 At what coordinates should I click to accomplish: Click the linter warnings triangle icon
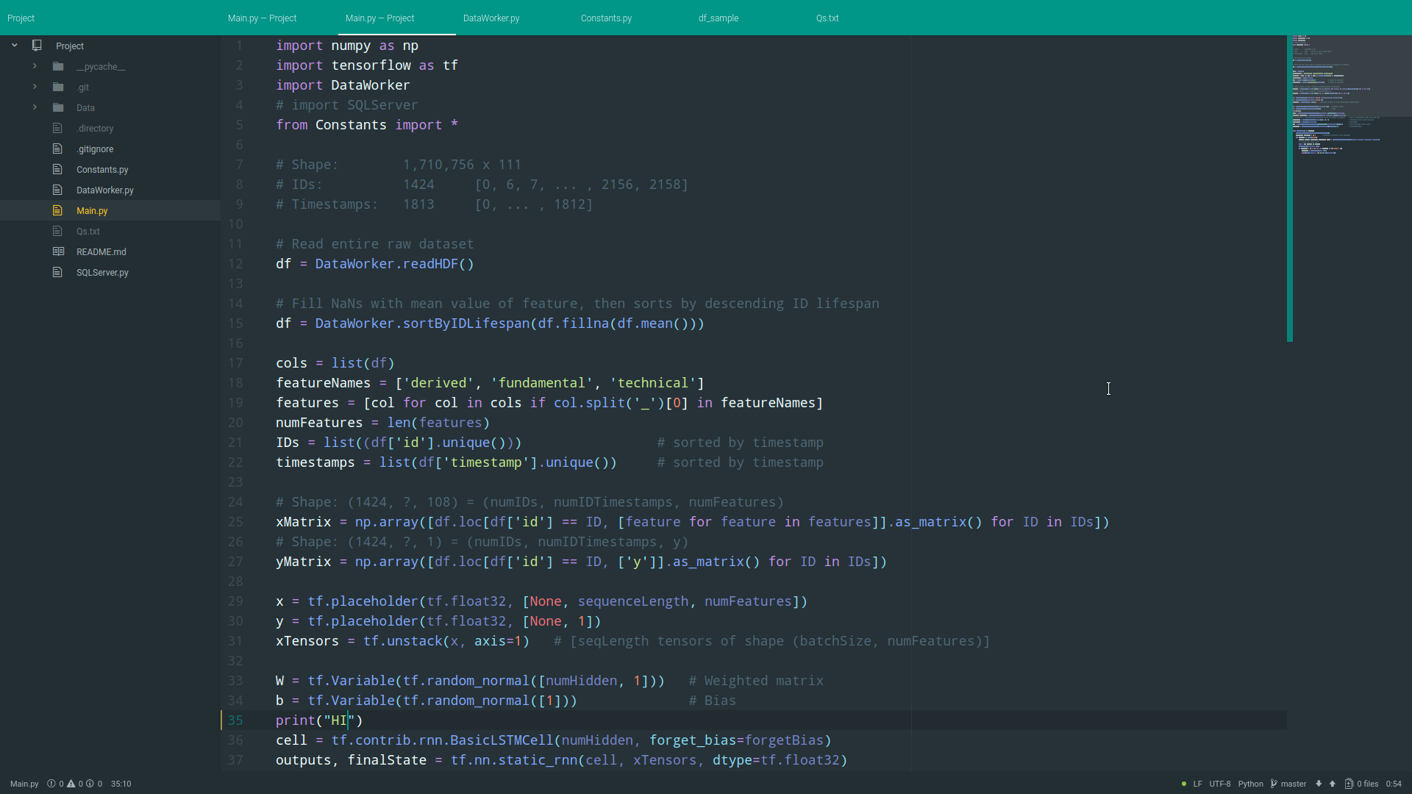71,784
